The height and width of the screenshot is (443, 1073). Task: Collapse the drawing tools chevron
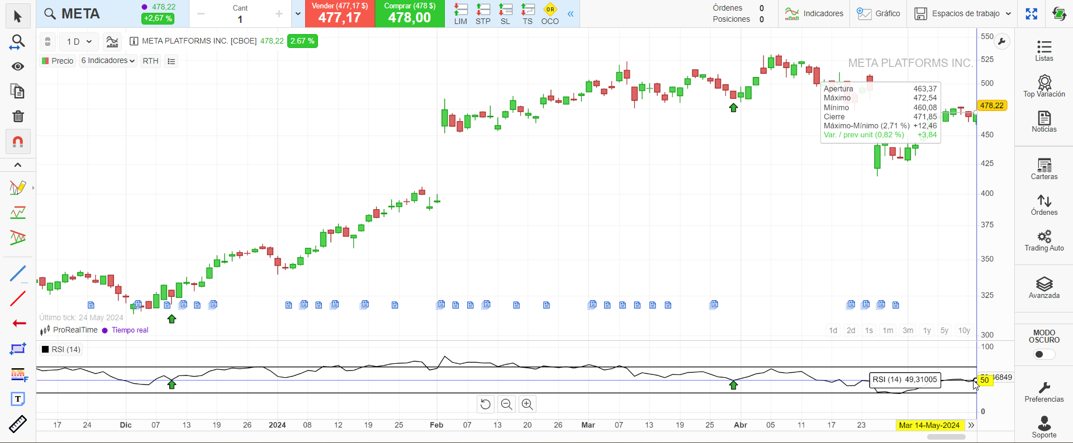[x=18, y=165]
